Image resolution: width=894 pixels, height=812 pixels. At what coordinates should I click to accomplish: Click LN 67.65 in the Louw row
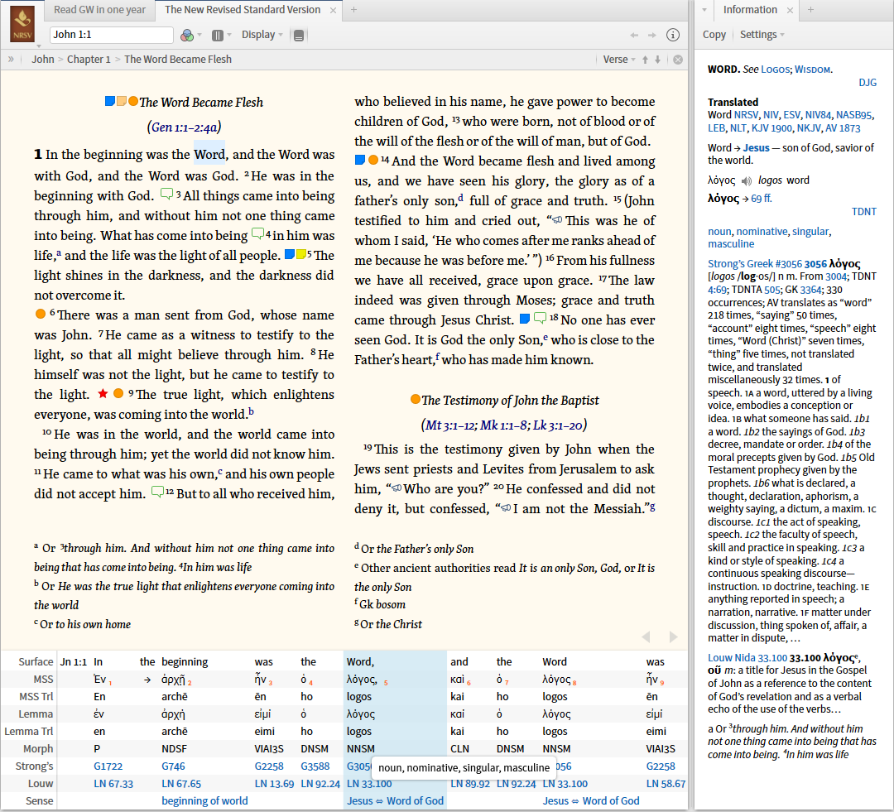pyautogui.click(x=181, y=784)
